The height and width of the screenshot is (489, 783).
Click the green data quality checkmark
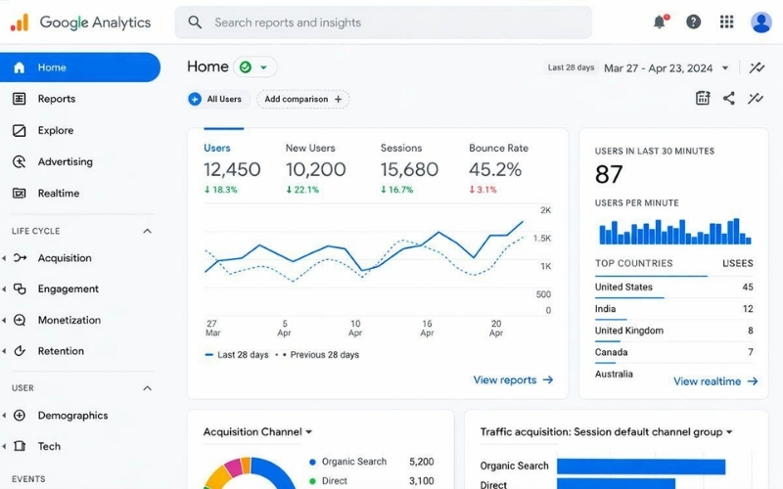click(246, 67)
